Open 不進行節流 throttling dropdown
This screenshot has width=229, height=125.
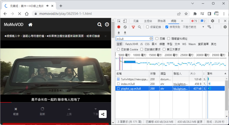click(x=193, y=27)
